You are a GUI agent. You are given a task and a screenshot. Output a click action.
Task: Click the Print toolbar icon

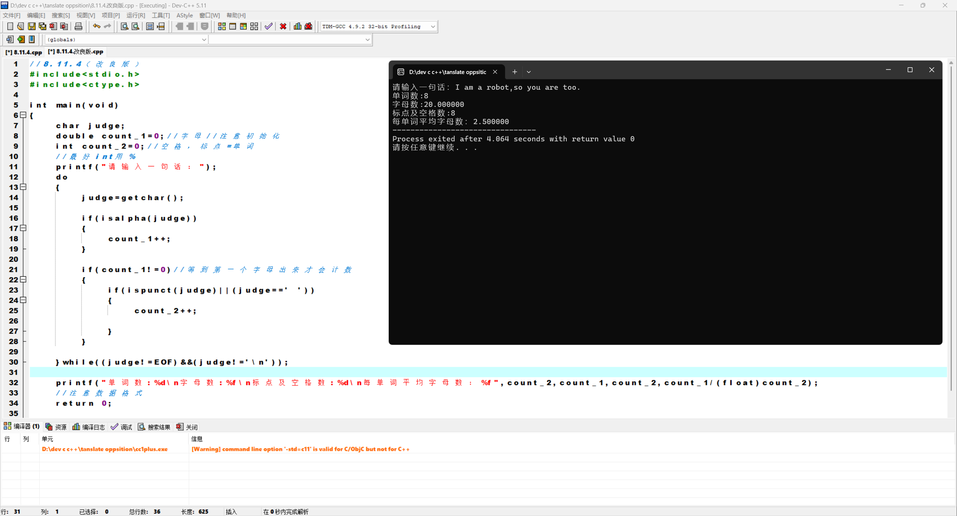[x=79, y=27]
